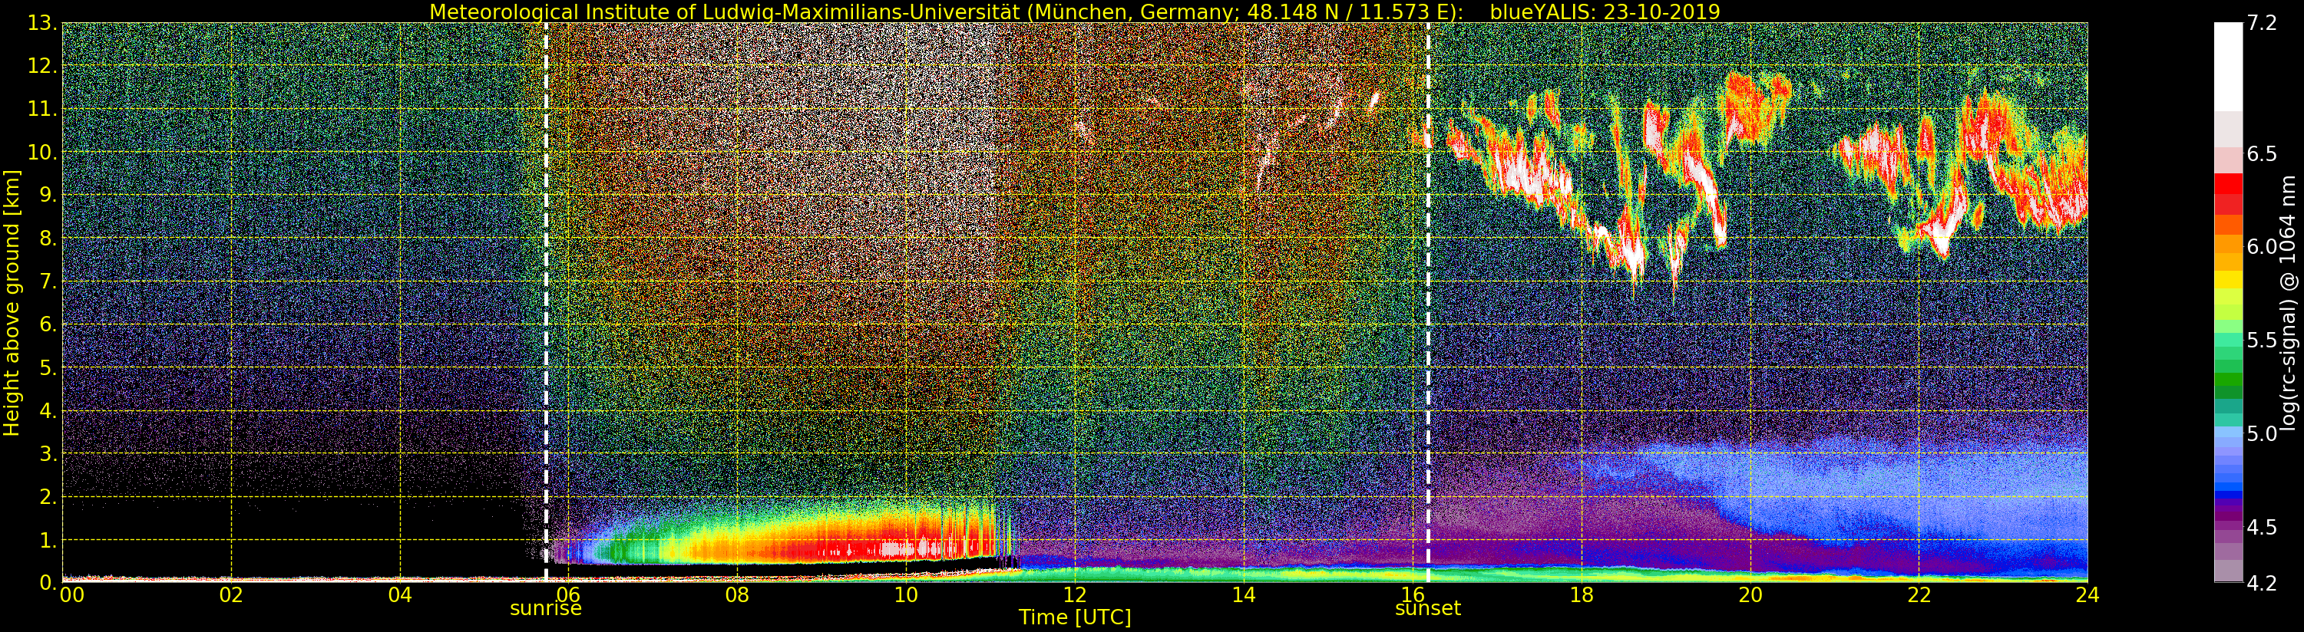Click the '9.' height axis tick label
The height and width of the screenshot is (632, 2304).
point(48,195)
